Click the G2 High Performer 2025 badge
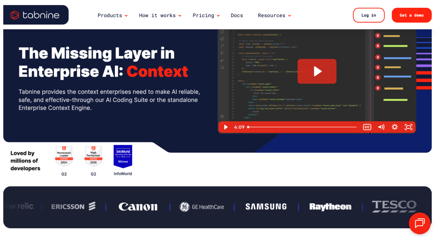The image size is (435, 237). pyautogui.click(x=93, y=156)
